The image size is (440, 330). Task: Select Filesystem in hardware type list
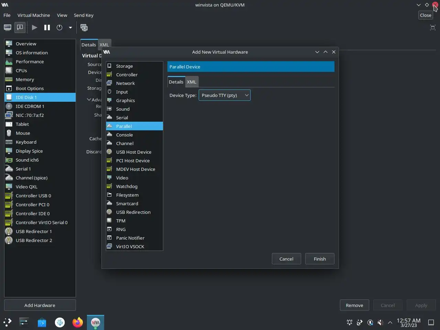134,195
